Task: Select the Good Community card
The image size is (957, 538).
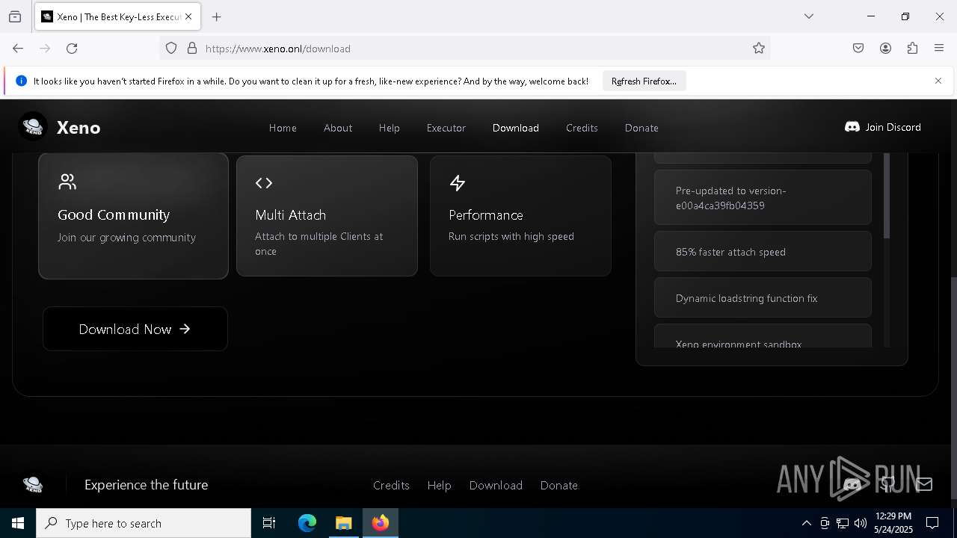Action: tap(133, 216)
